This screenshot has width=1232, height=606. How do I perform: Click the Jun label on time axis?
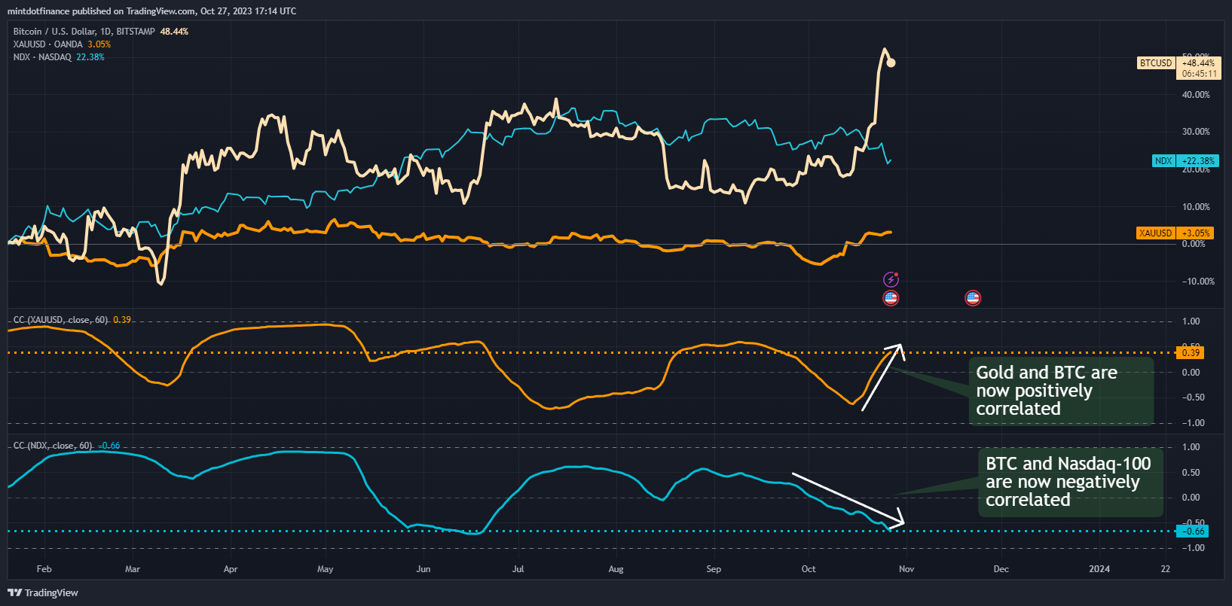[423, 569]
